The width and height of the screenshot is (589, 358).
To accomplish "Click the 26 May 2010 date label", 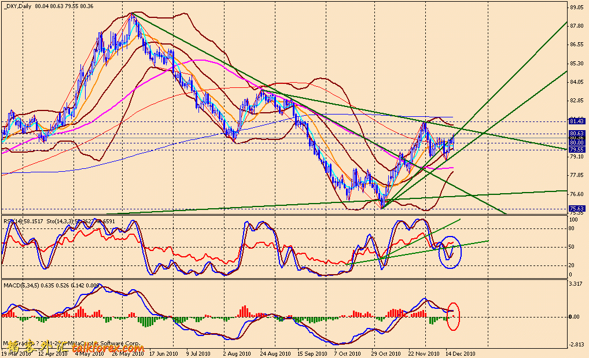I will pos(128,354).
